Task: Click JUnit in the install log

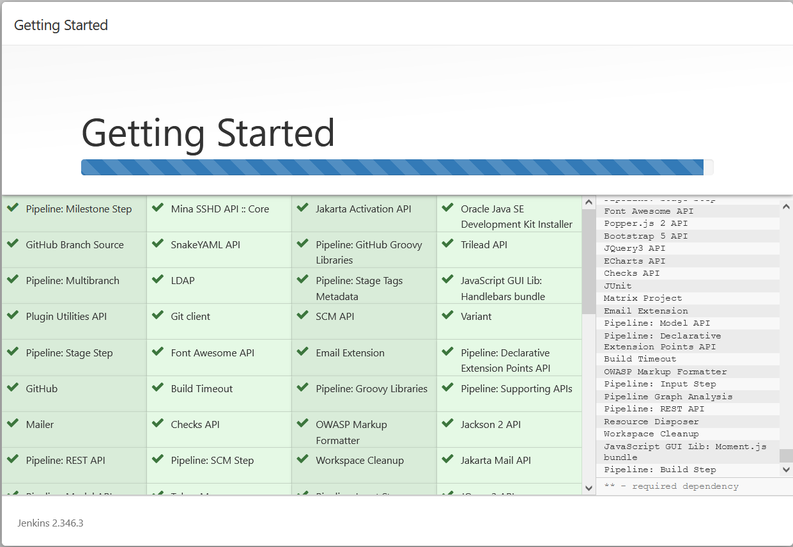Action: click(618, 286)
